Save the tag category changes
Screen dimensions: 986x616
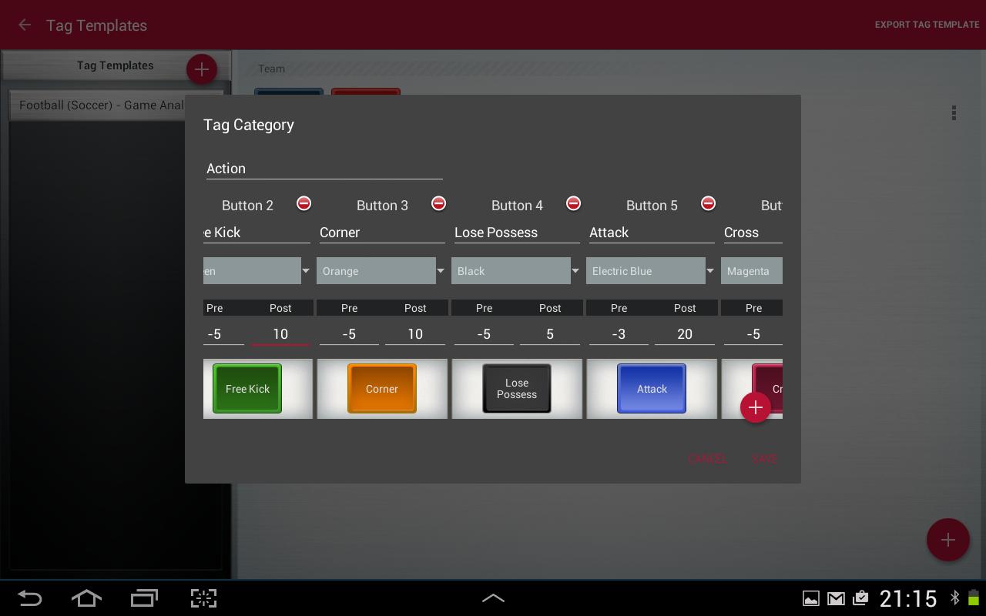click(x=764, y=459)
